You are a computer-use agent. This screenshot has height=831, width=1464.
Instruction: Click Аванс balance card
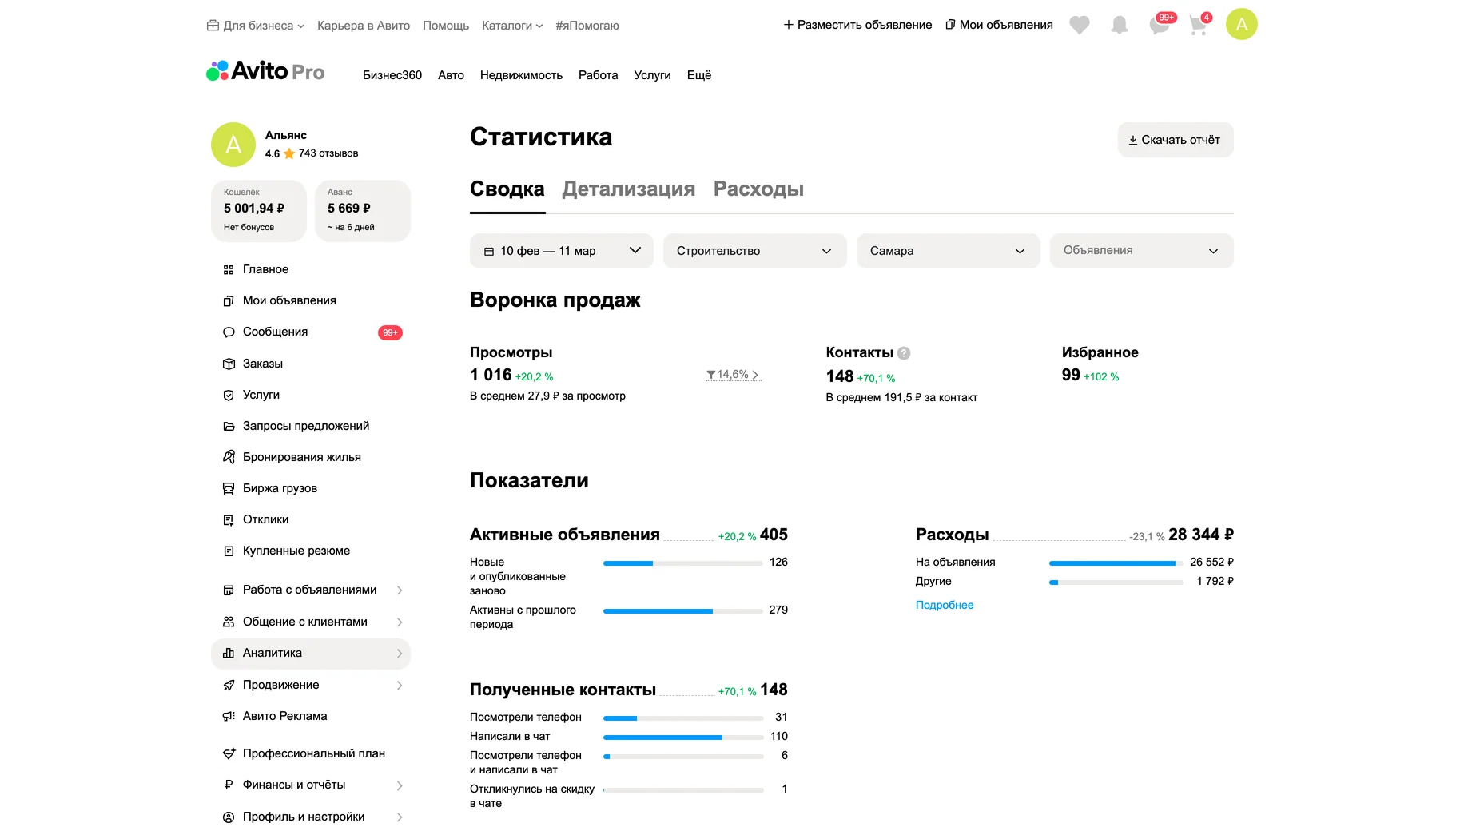(x=363, y=211)
